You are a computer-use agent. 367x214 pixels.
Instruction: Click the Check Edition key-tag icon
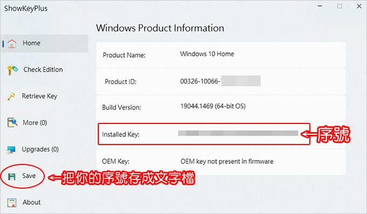pyautogui.click(x=12, y=70)
